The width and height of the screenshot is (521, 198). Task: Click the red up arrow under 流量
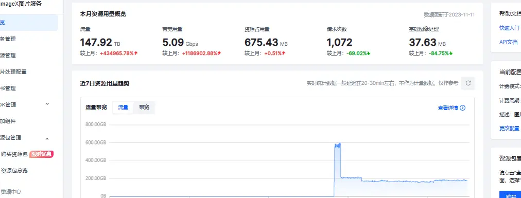tap(136, 53)
